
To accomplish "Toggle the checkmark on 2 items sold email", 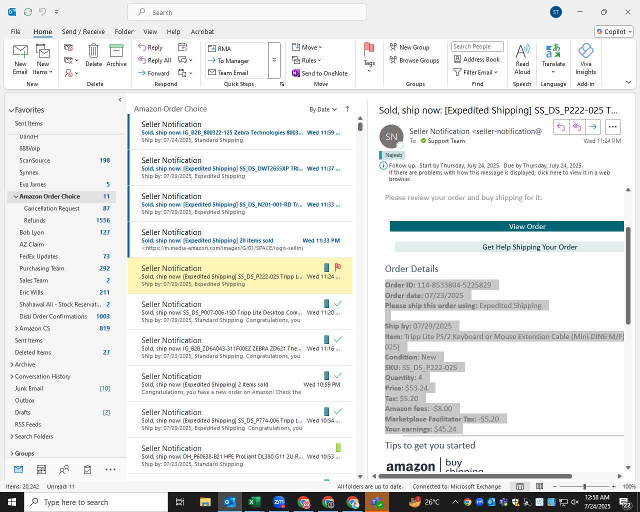I will pos(338,375).
